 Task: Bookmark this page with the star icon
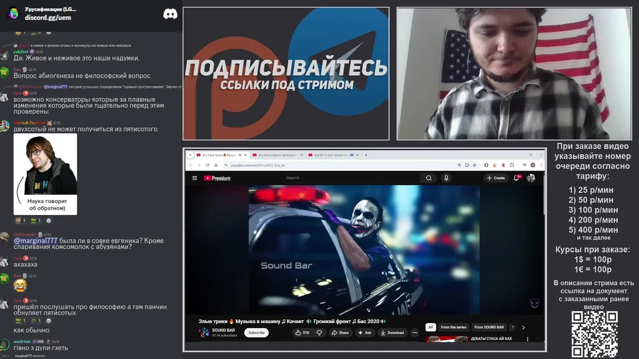(475, 165)
